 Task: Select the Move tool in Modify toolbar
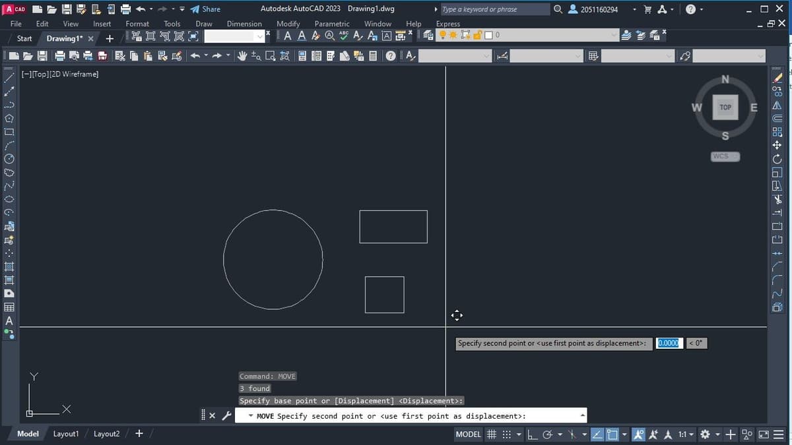(x=777, y=146)
